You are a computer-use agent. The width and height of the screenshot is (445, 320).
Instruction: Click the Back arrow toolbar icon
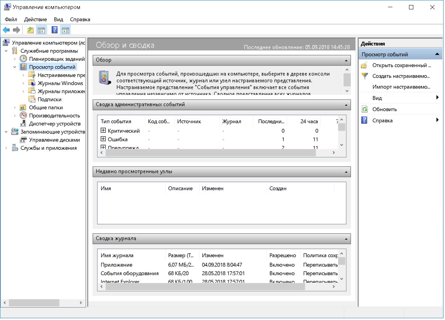click(6, 30)
